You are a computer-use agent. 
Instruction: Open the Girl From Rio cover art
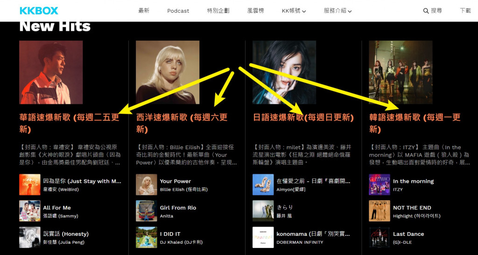click(146, 211)
